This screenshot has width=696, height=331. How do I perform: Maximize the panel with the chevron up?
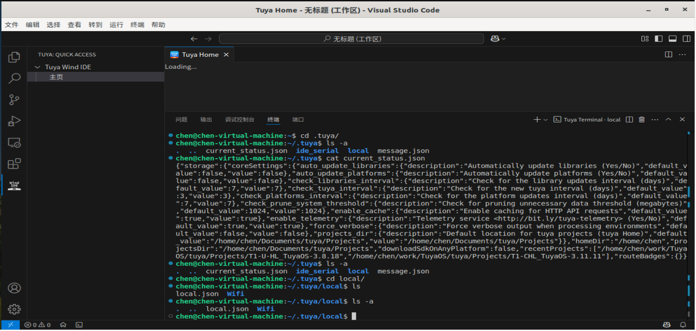tap(668, 120)
